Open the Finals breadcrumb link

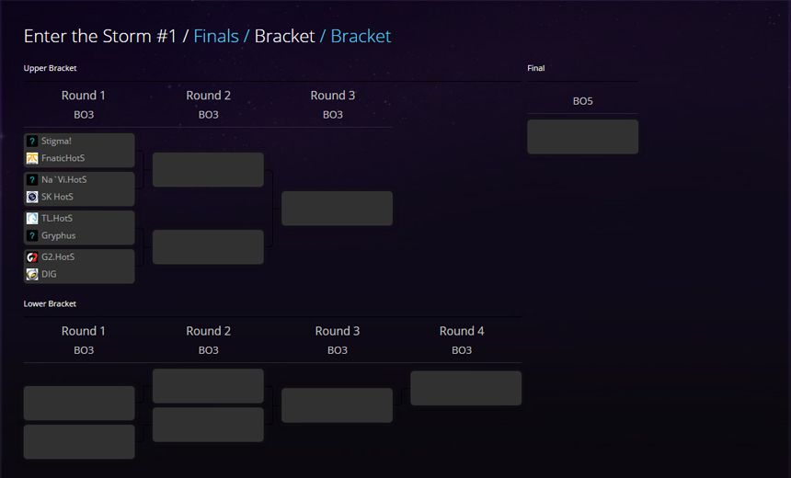pyautogui.click(x=215, y=36)
